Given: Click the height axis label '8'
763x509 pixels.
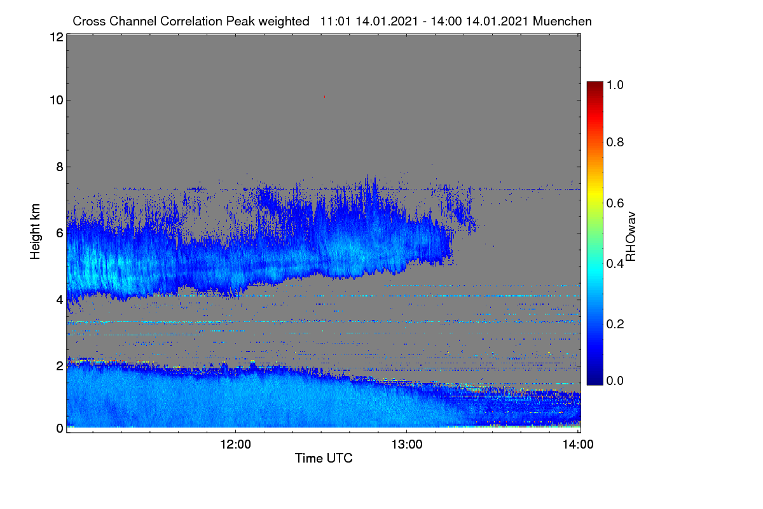Looking at the screenshot, I should tap(58, 167).
